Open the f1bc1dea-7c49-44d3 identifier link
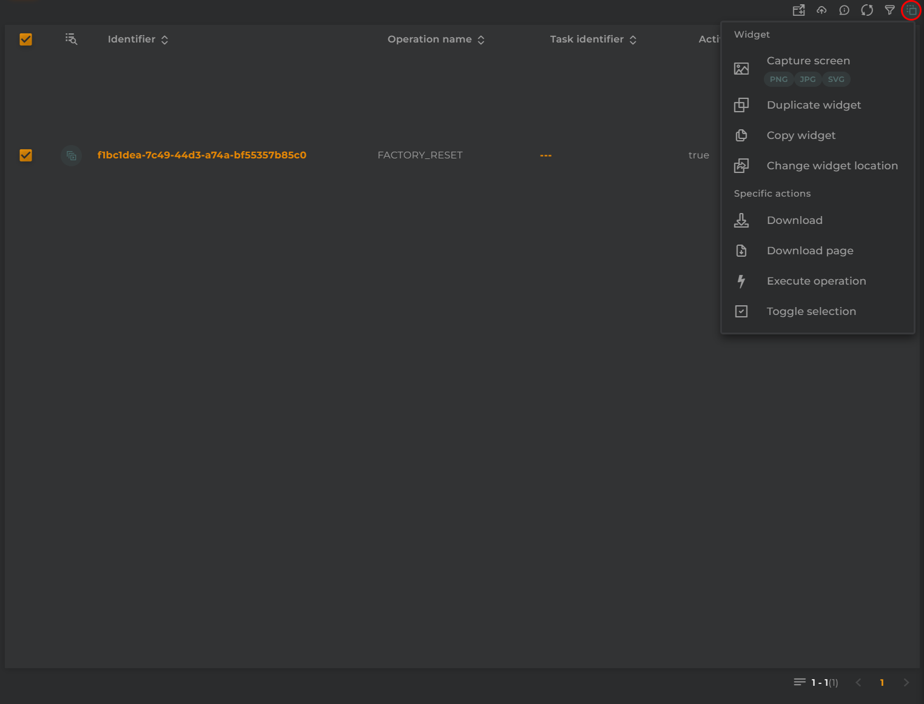Viewport: 924px width, 704px height. (x=202, y=155)
